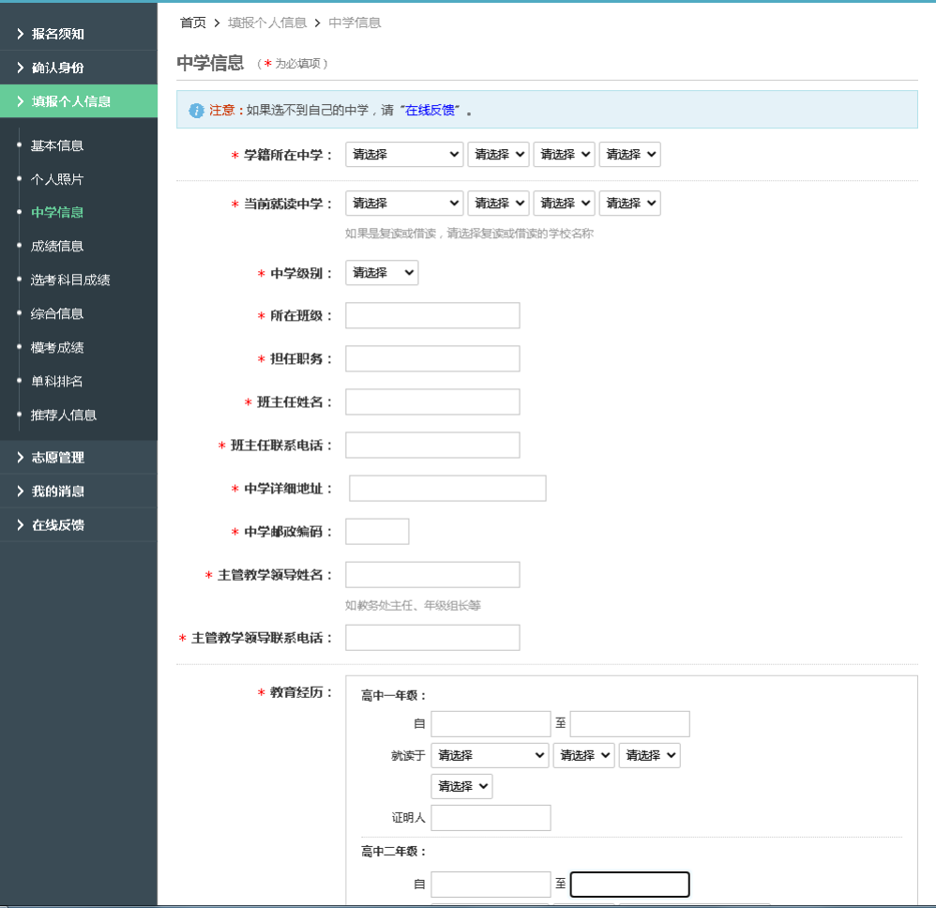Click the 中学邮政编码 input field
Screen dimensions: 936x908
point(377,532)
